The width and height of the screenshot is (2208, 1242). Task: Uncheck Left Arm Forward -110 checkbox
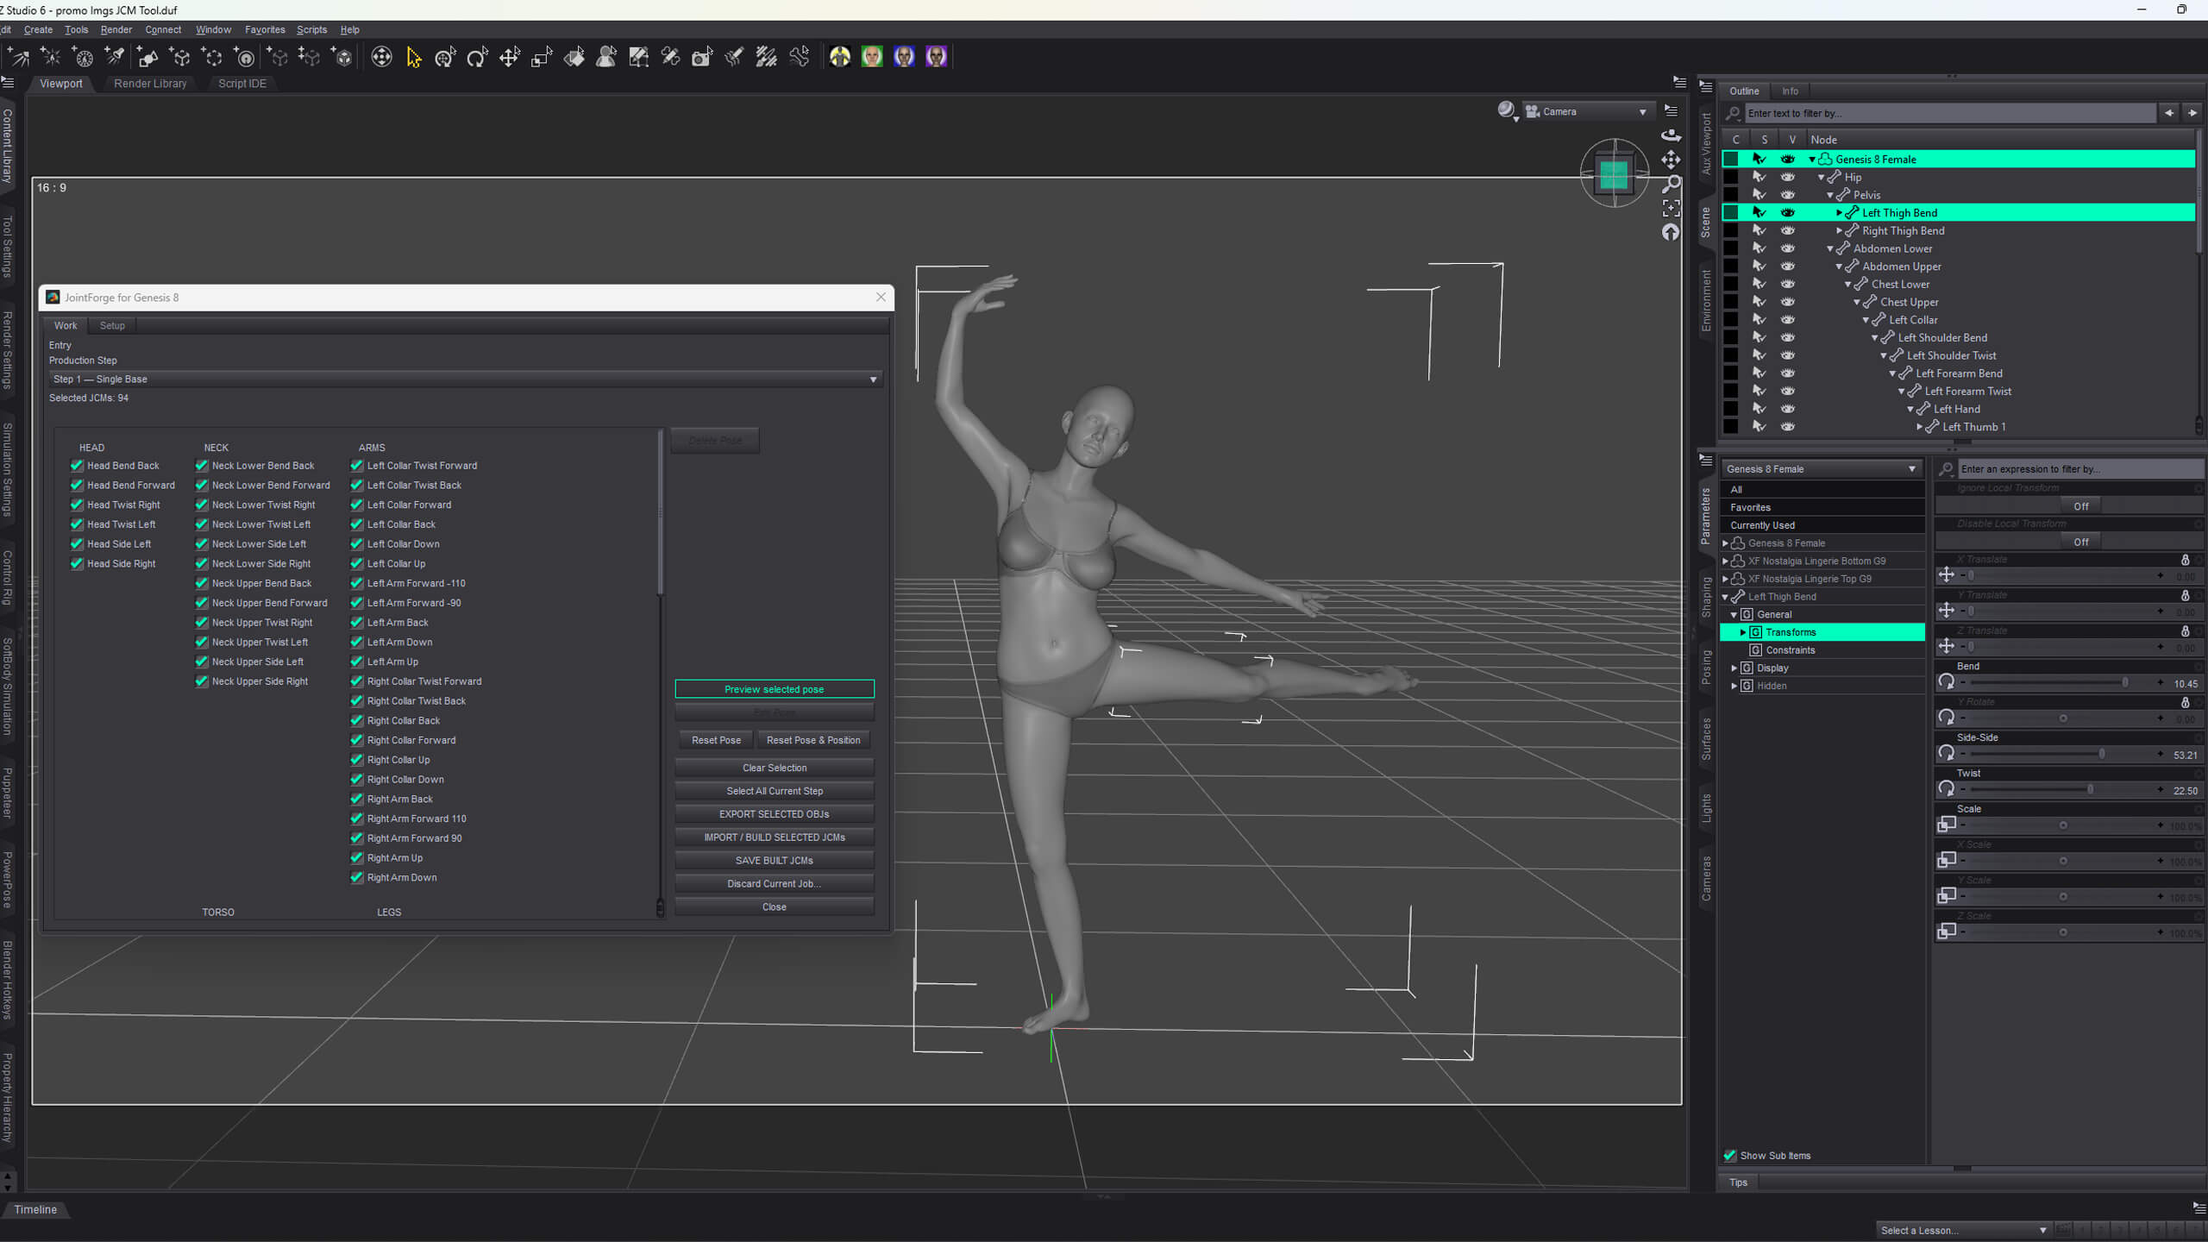tap(357, 583)
